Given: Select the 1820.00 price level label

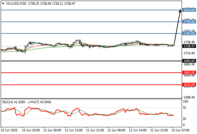Looking at the screenshot, I should pos(189,10).
